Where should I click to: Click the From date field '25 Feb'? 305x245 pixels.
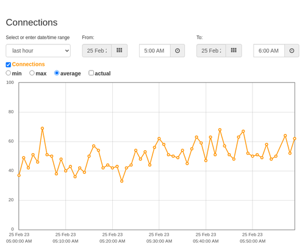(97, 50)
